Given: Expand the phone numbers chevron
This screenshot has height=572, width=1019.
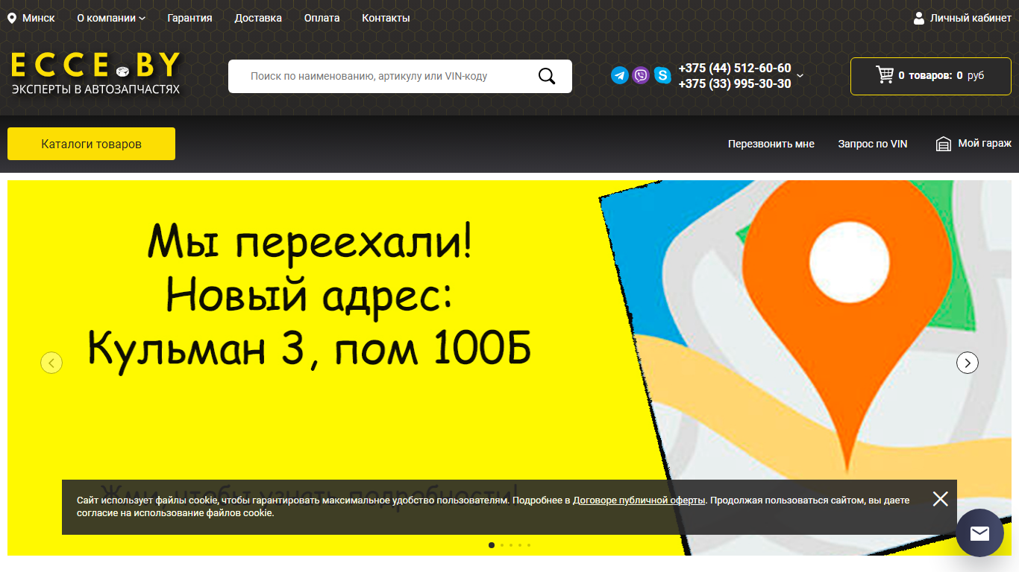Looking at the screenshot, I should click(x=800, y=75).
